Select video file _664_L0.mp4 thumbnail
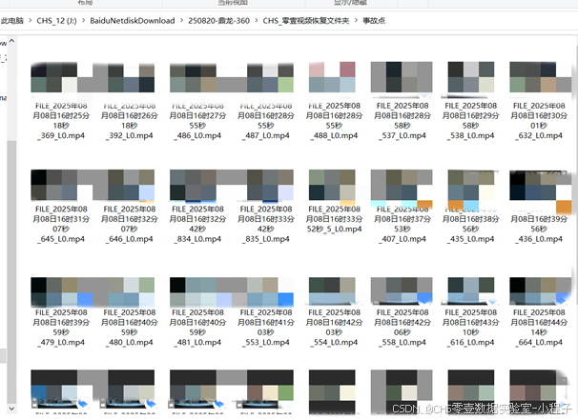578x420 pixels. (541, 292)
